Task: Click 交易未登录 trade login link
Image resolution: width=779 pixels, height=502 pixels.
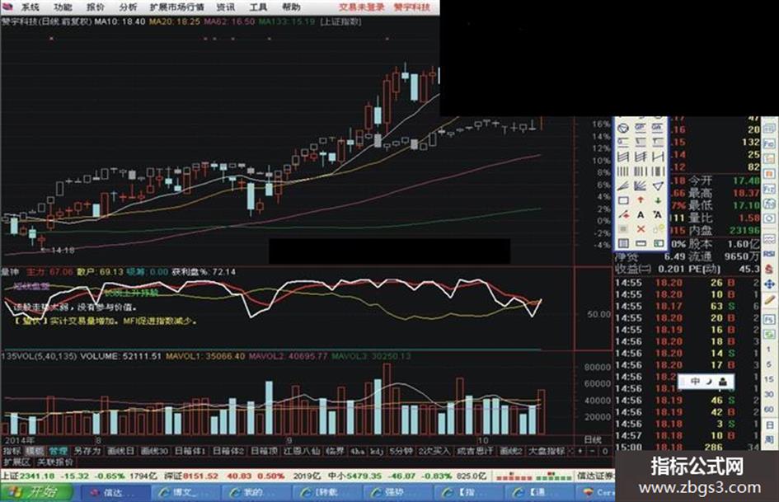Action: [362, 7]
